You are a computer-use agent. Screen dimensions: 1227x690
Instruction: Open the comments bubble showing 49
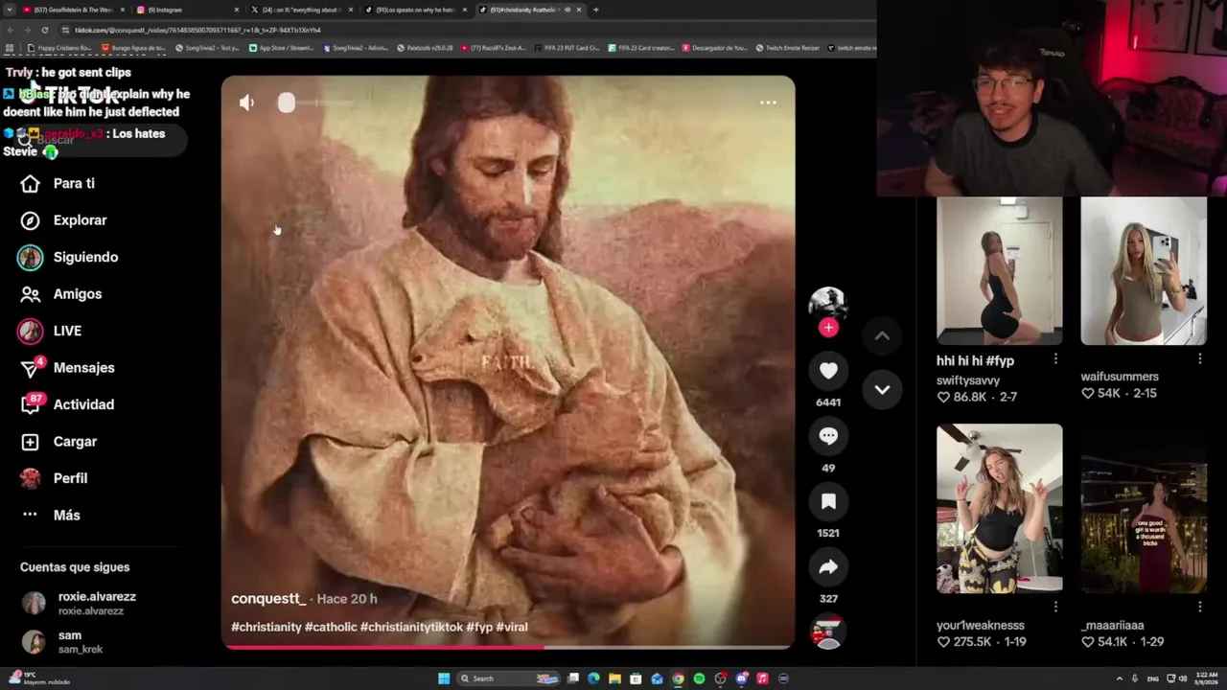pos(828,436)
